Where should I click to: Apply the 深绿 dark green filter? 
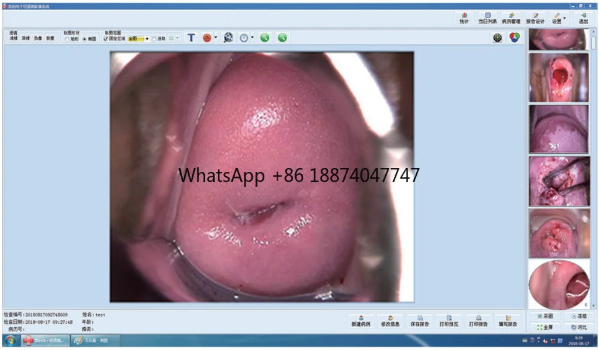click(26, 38)
